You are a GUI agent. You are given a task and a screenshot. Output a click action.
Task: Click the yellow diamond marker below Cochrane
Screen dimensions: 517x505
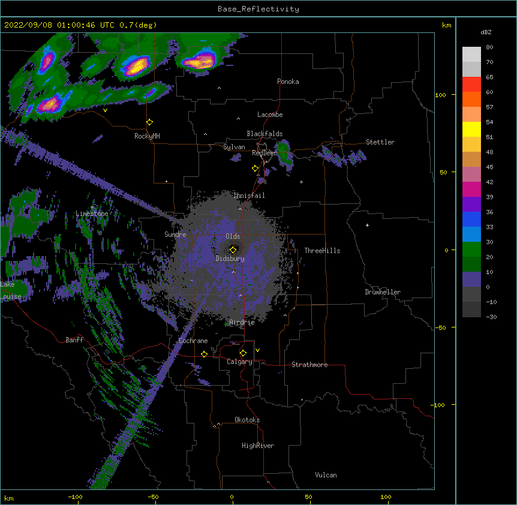point(204,354)
